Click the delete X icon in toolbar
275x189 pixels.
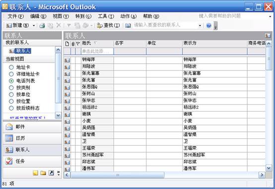click(x=59, y=25)
